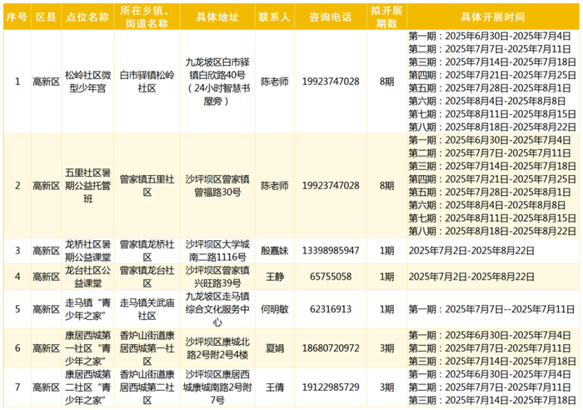Click 第八期 date line in the 松岭社区 row
583x410 pixels.
click(x=492, y=127)
